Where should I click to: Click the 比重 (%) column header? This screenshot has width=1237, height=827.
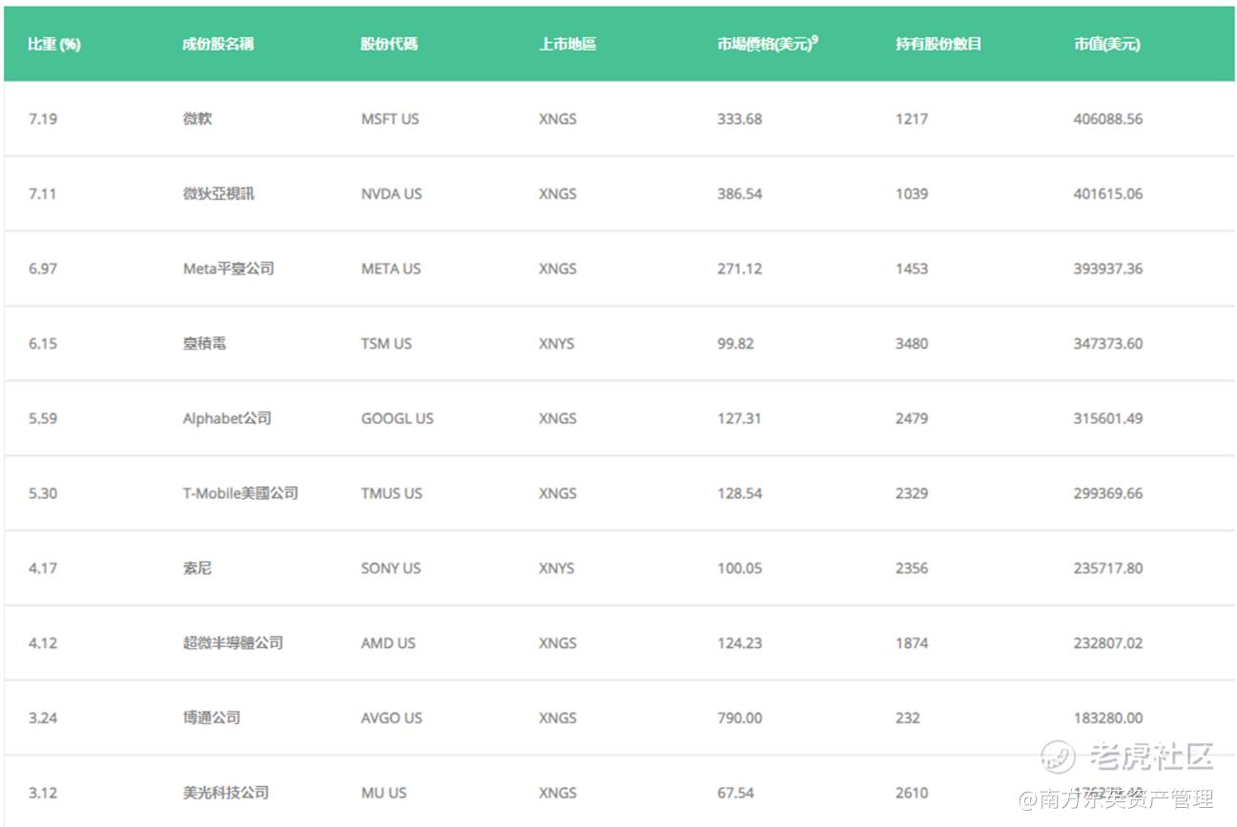pyautogui.click(x=54, y=44)
